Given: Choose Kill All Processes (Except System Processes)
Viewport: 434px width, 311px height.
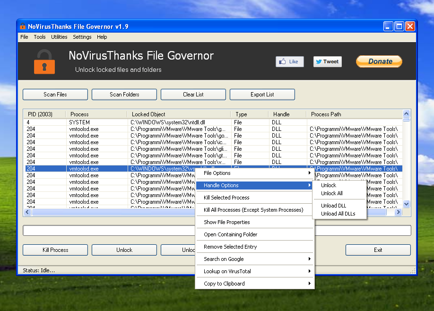Looking at the screenshot, I should coord(255,210).
